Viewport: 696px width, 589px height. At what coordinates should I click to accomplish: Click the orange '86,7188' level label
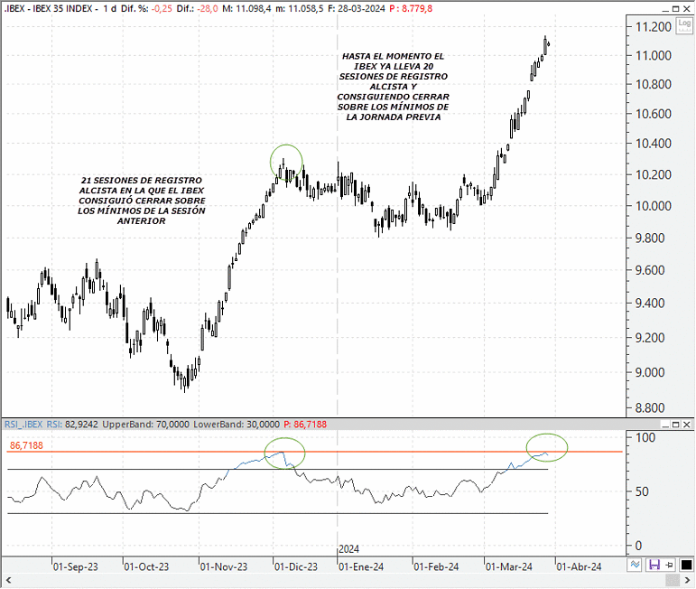point(27,445)
